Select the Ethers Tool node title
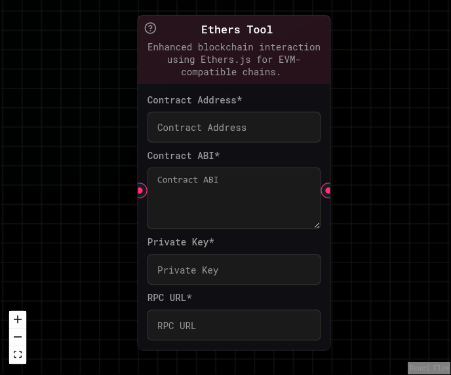 [x=237, y=29]
